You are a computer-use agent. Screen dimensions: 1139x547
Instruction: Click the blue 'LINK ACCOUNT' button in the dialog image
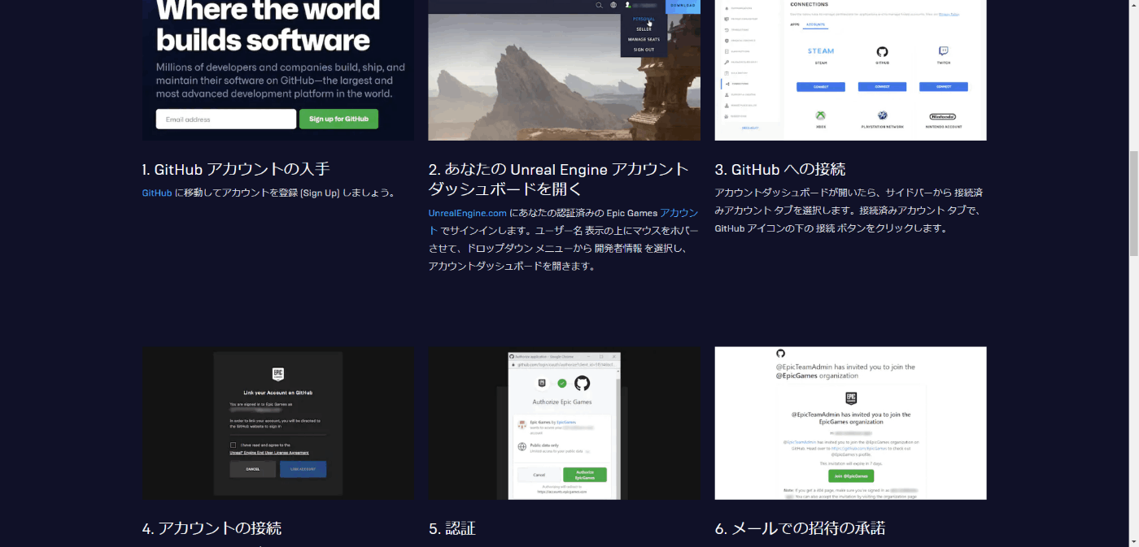[x=303, y=469]
